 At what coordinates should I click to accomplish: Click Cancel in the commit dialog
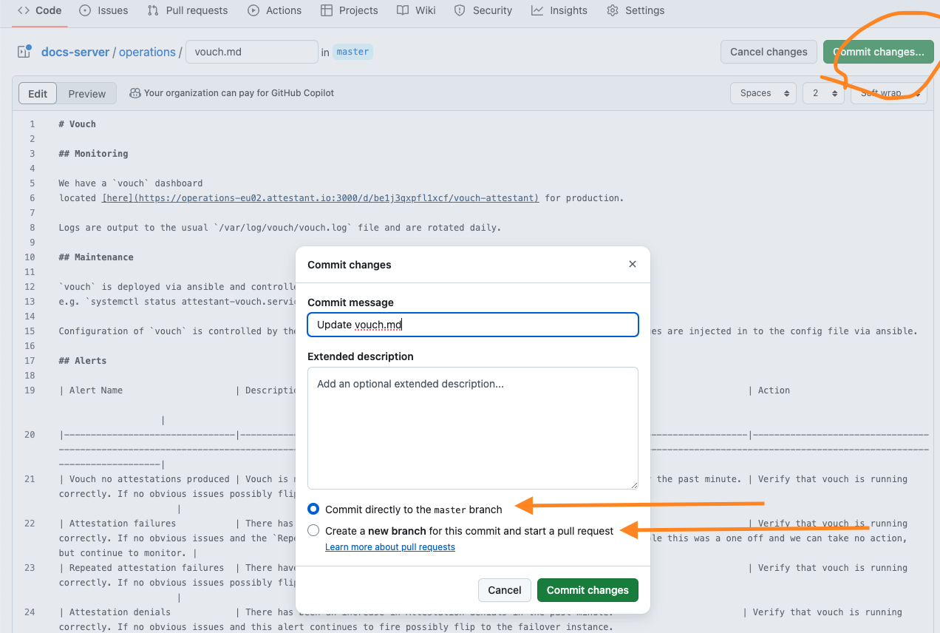point(505,590)
